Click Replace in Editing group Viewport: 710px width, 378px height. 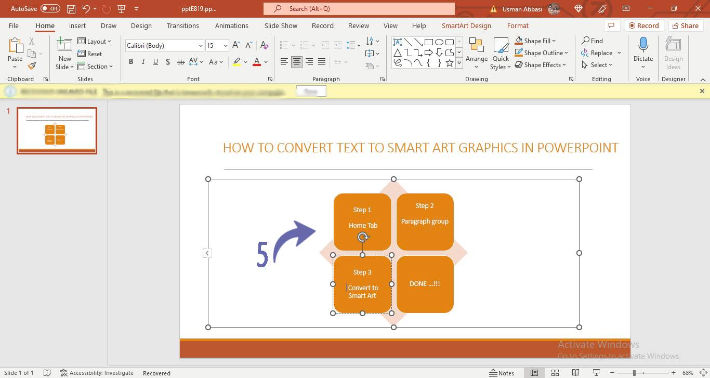(x=597, y=53)
